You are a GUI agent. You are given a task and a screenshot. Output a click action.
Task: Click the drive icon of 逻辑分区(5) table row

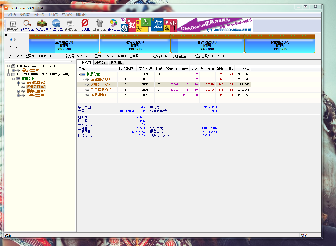(87, 84)
